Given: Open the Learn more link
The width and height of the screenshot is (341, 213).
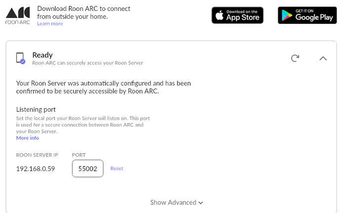Looking at the screenshot, I should tap(50, 24).
